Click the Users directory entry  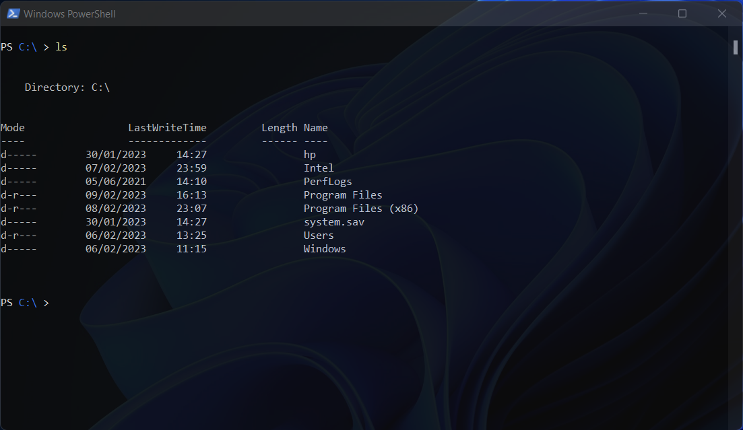click(318, 235)
